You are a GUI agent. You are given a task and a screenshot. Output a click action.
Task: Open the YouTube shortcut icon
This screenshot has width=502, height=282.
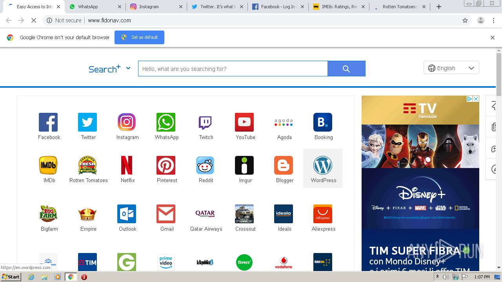point(244,122)
